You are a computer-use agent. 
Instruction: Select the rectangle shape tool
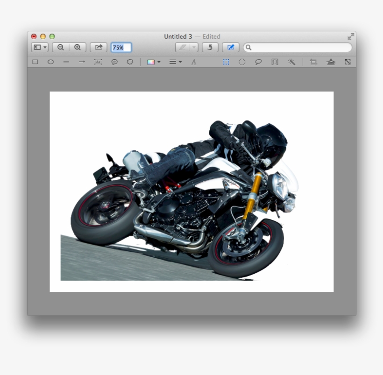[x=34, y=61]
